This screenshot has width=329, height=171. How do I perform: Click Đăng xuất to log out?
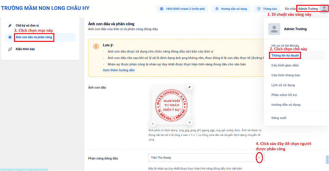click(x=279, y=118)
